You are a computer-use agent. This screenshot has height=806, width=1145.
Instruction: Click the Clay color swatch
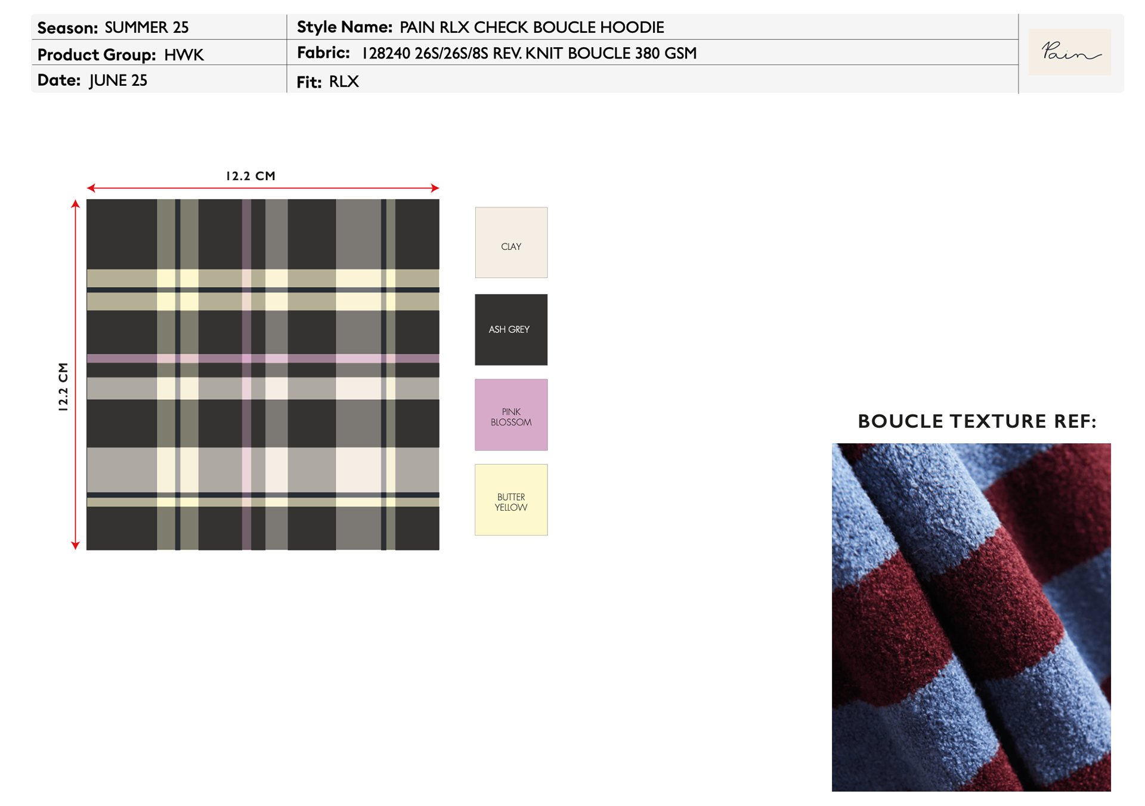[510, 242]
